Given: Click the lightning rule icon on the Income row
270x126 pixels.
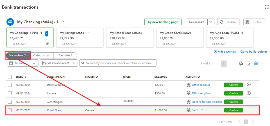Looking at the screenshot, I should tap(249, 93).
